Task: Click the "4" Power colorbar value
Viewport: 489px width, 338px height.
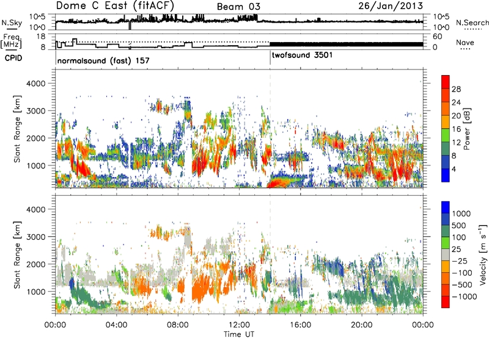Action: pos(454,170)
